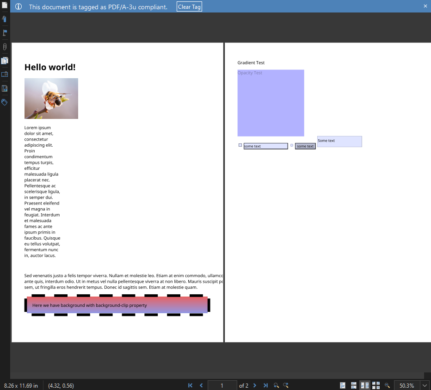Select the four-page grid layout view
Image resolution: width=431 pixels, height=390 pixels.
tap(376, 385)
